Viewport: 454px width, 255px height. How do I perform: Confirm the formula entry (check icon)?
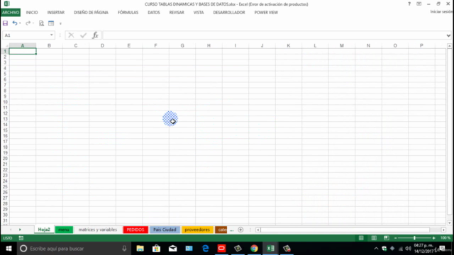84,35
